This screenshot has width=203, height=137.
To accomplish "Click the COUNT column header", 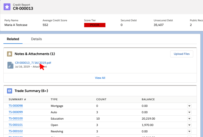I will [101, 100].
